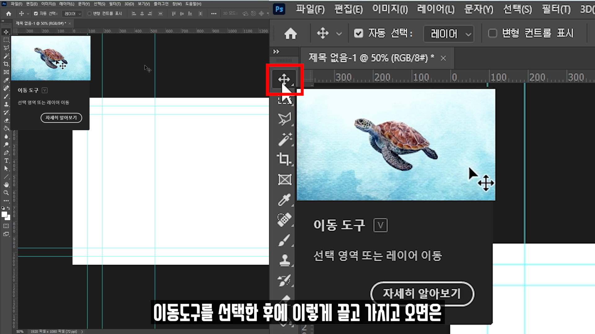595x334 pixels.
Task: Pick the Hand tool
Action: [x=6, y=185]
